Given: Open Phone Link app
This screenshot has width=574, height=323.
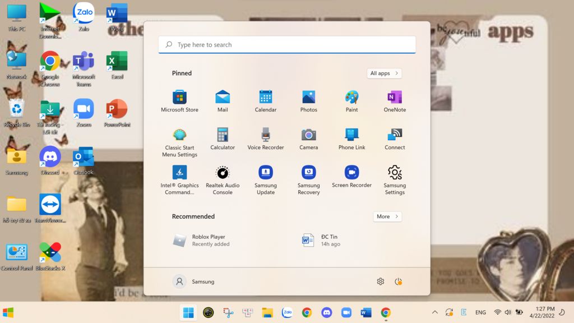Looking at the screenshot, I should (x=351, y=139).
